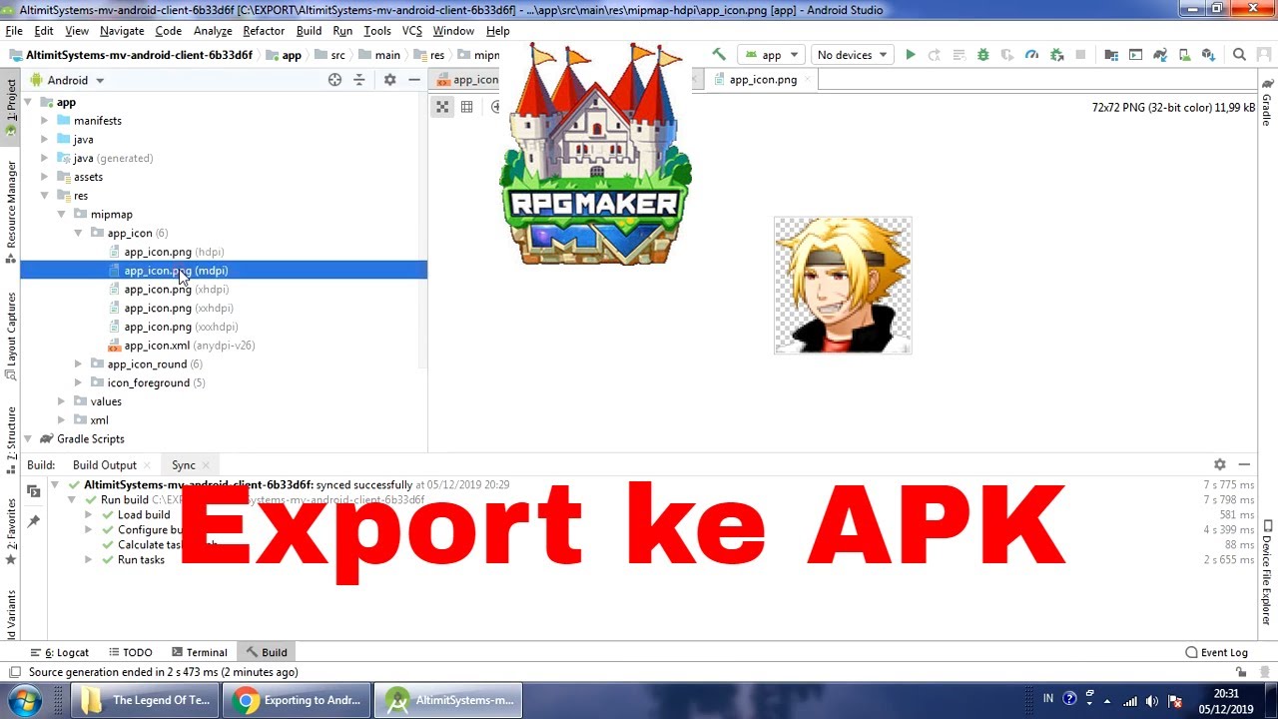Open the File menu

click(14, 31)
